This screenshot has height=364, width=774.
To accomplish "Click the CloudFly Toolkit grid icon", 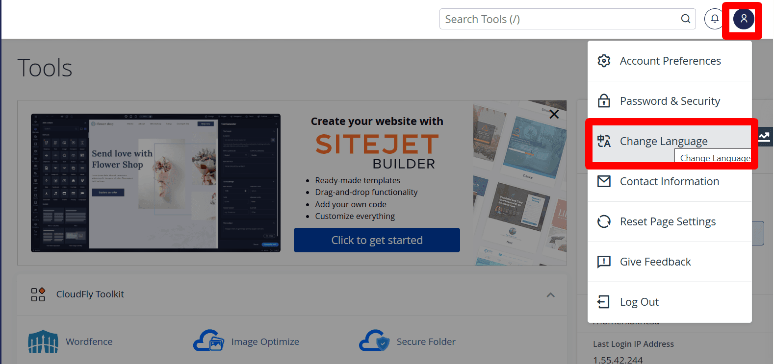I will [x=38, y=294].
